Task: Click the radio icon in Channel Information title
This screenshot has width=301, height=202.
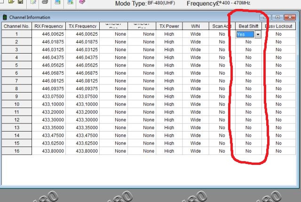Action: 5,17
